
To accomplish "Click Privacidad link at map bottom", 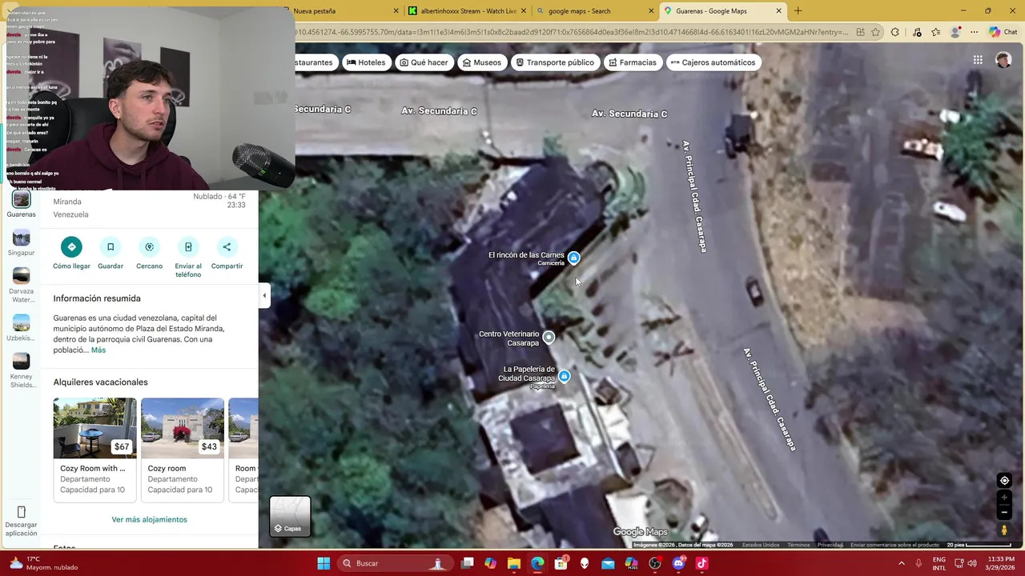I will pyautogui.click(x=830, y=545).
